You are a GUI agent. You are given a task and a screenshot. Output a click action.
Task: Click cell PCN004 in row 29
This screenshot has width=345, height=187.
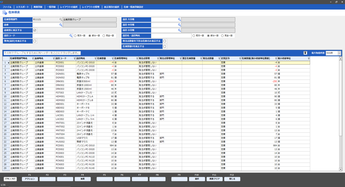pos(66,168)
